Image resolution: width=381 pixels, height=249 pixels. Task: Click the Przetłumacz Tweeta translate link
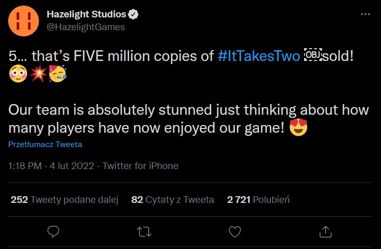tap(45, 144)
